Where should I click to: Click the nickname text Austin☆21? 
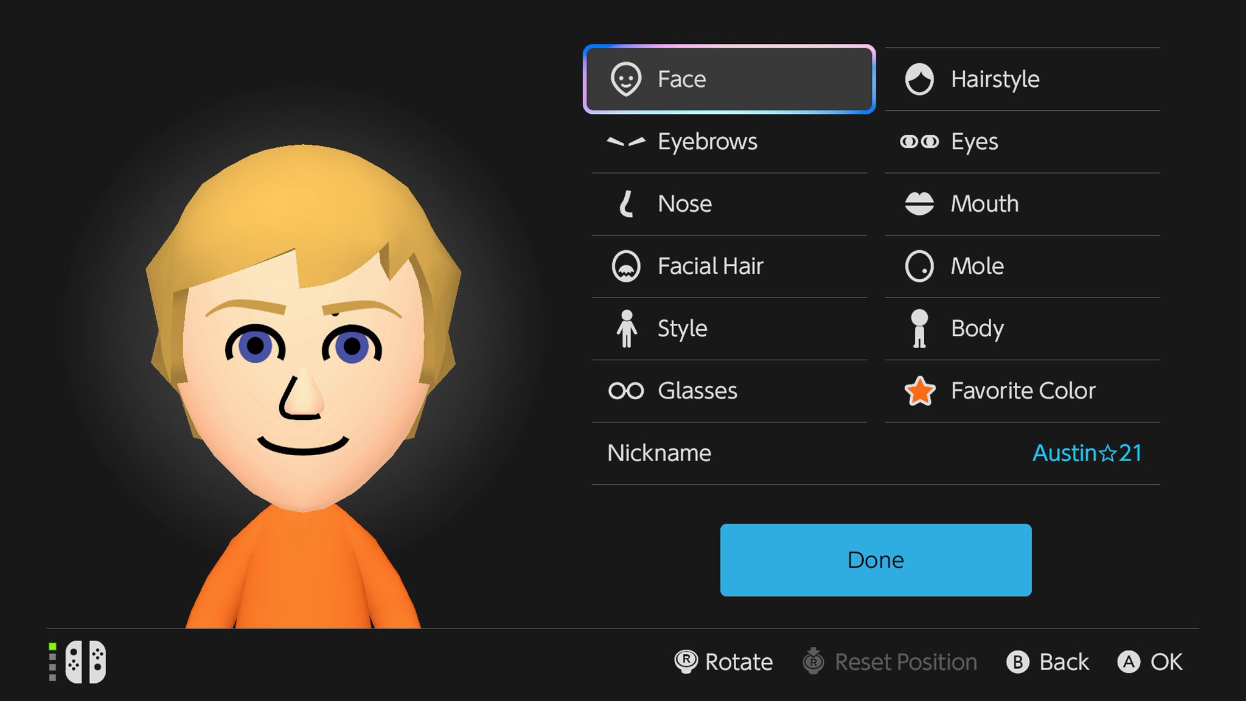pyautogui.click(x=1086, y=453)
